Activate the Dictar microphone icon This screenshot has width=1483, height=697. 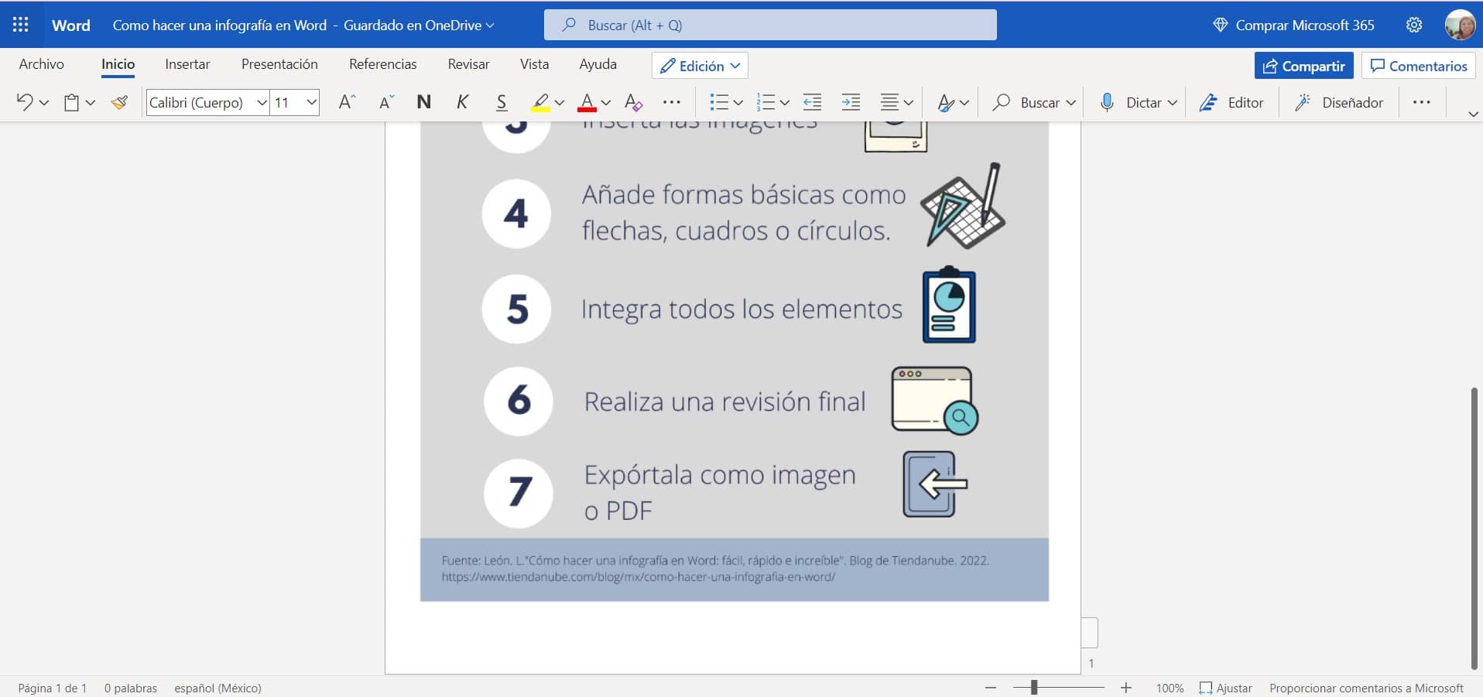[x=1108, y=102]
